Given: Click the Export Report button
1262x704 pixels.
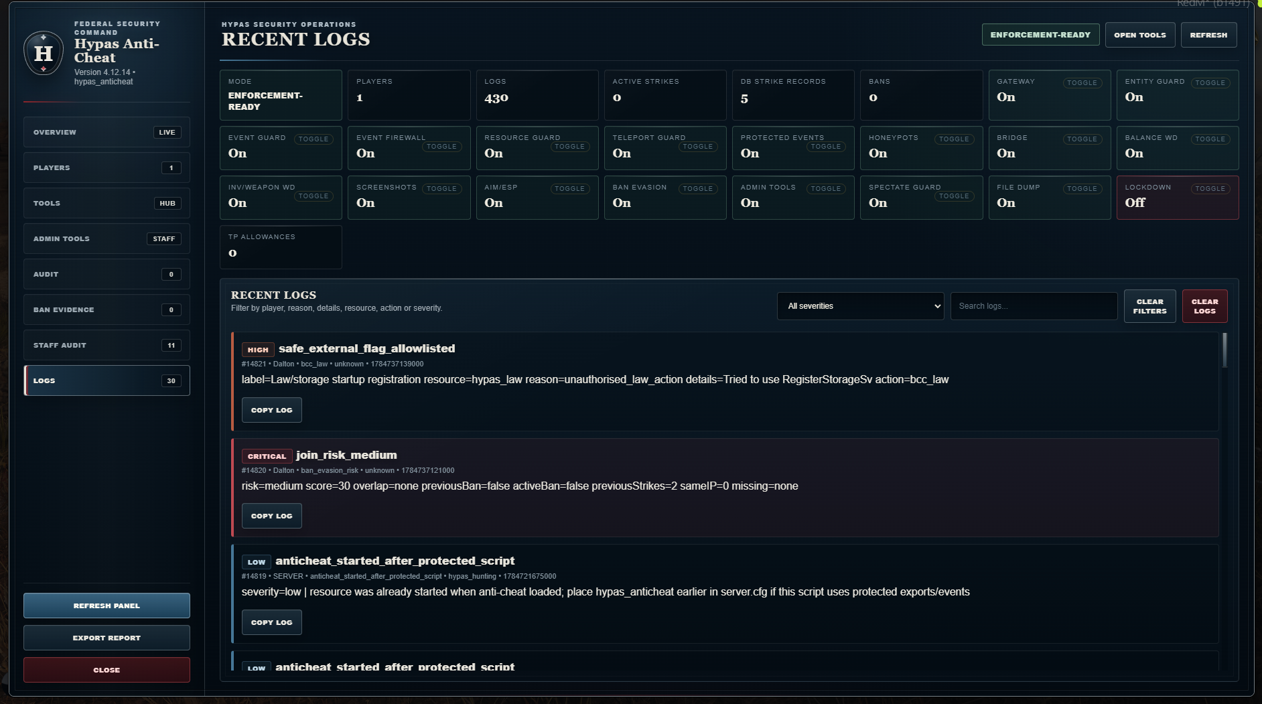Looking at the screenshot, I should coord(107,638).
